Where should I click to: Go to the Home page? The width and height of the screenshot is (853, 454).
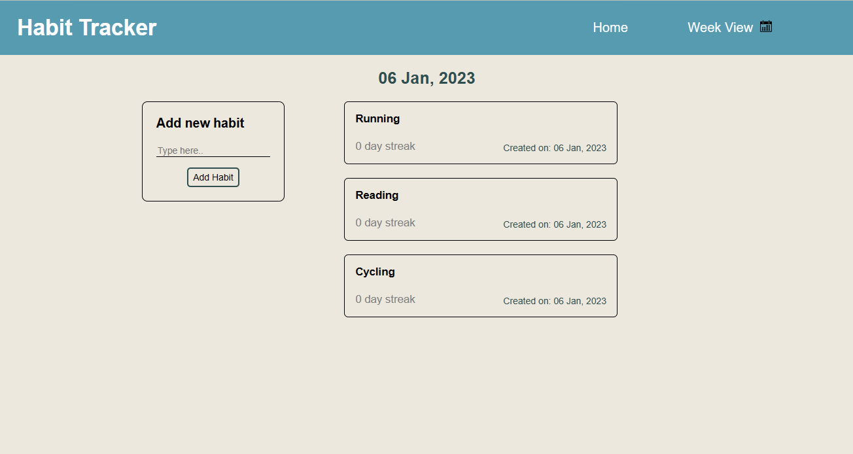pos(610,27)
